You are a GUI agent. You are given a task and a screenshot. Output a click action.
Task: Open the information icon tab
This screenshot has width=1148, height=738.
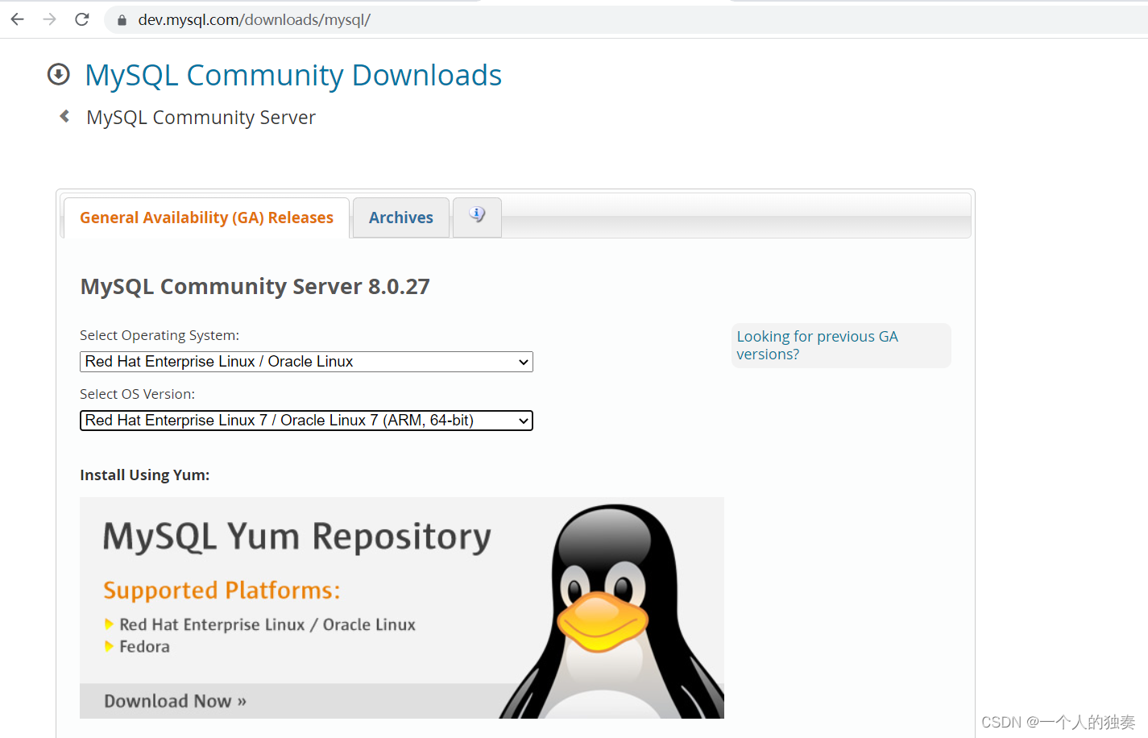477,216
